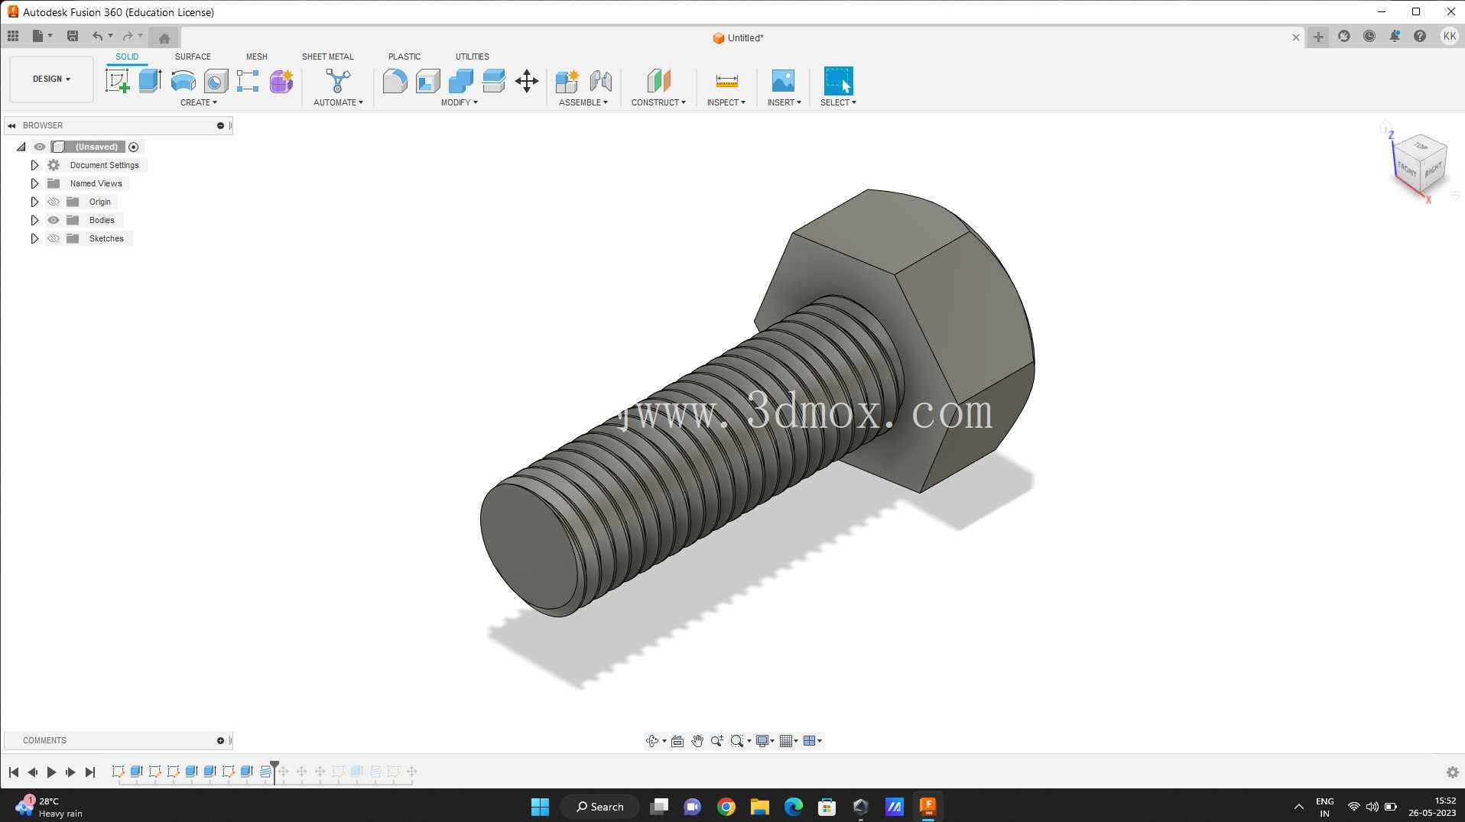Click the Offset Plane construct icon
This screenshot has height=822, width=1465.
click(x=658, y=81)
